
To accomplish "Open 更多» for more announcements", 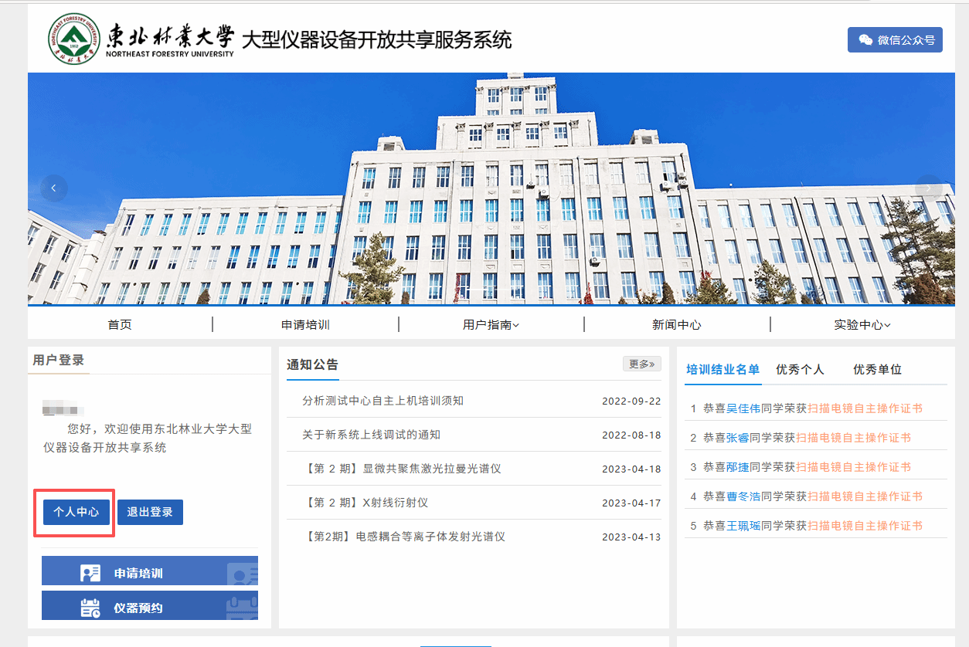I will (x=642, y=364).
